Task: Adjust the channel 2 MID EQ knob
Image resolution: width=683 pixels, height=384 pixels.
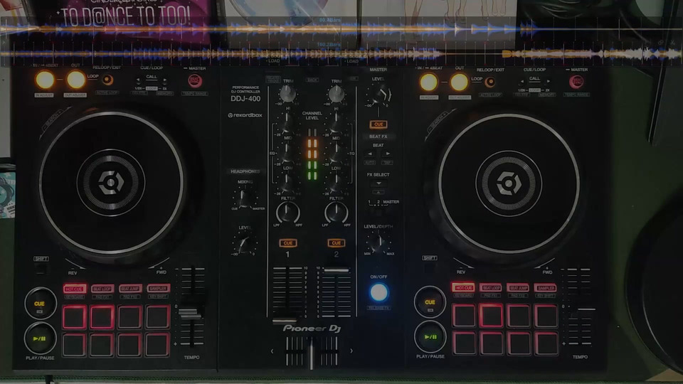Action: (335, 153)
